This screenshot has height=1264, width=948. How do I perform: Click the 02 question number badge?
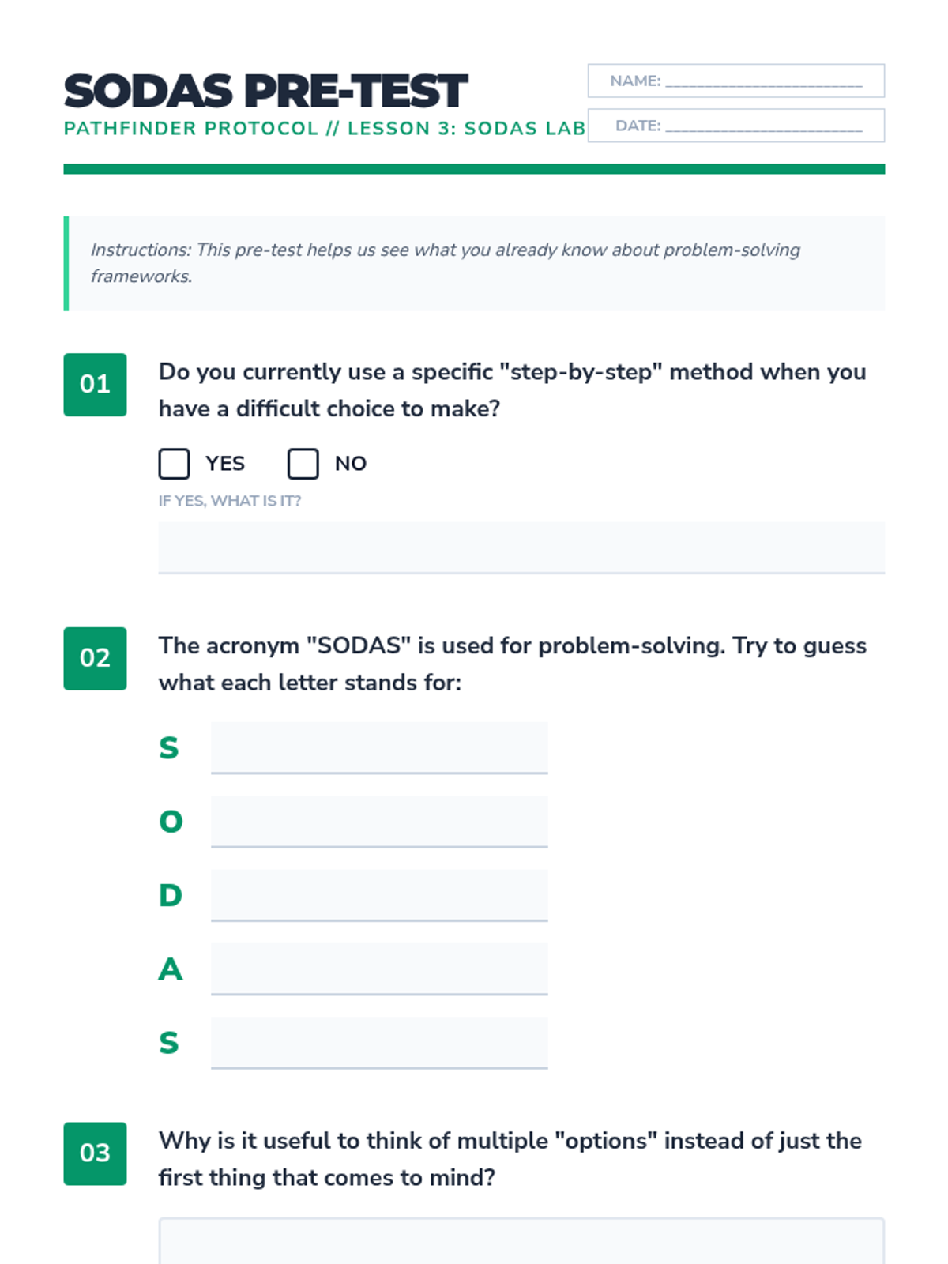(95, 659)
